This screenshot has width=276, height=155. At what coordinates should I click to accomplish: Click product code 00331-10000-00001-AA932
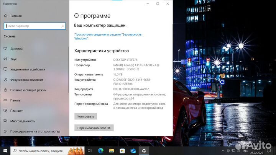(x=131, y=89)
